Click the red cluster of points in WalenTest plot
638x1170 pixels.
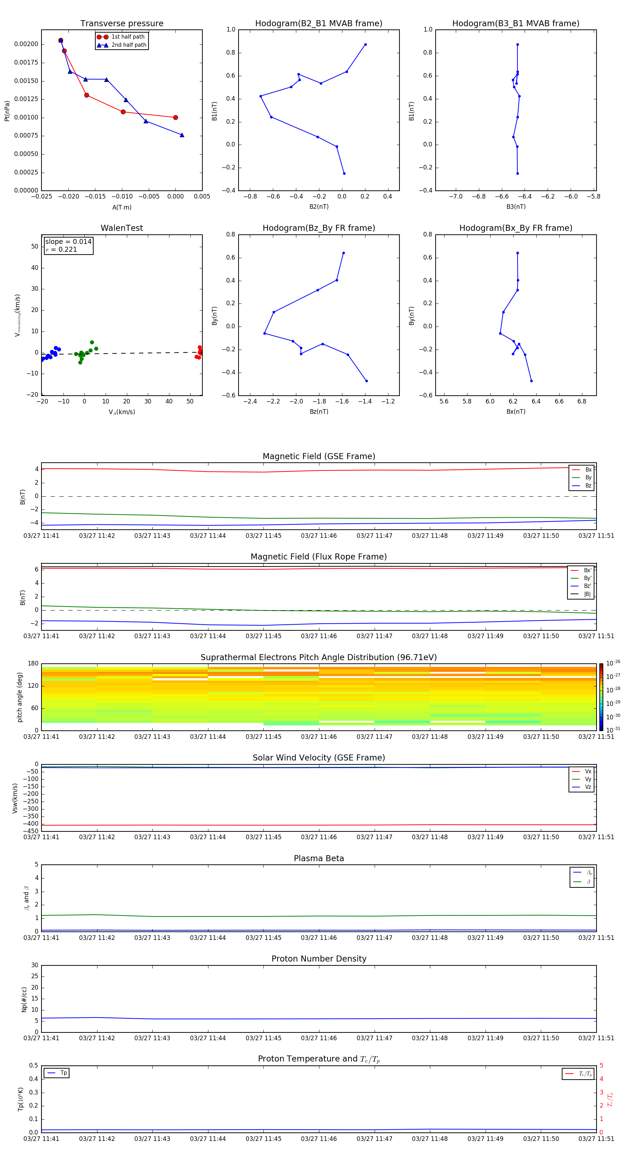click(x=199, y=353)
